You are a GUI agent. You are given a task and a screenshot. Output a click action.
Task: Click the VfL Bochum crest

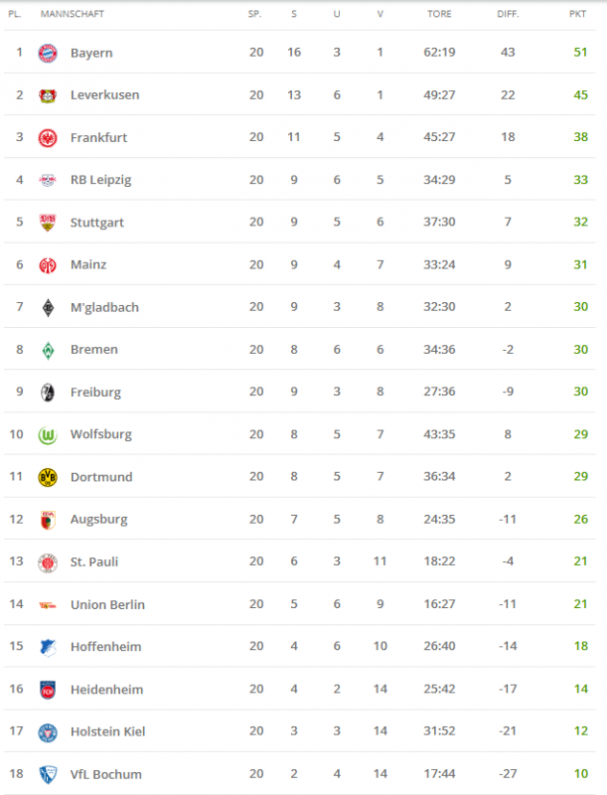48,775
